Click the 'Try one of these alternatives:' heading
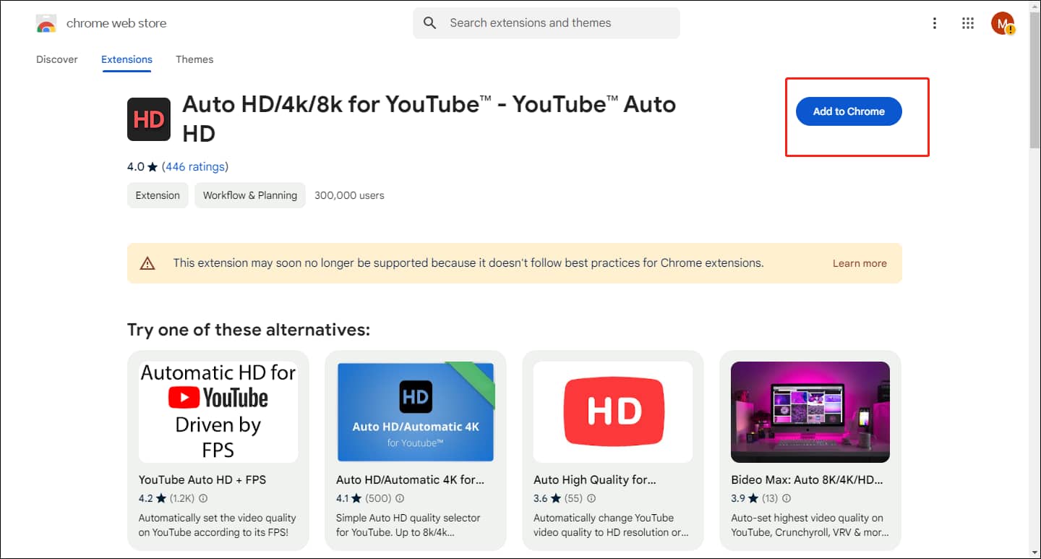 point(249,330)
